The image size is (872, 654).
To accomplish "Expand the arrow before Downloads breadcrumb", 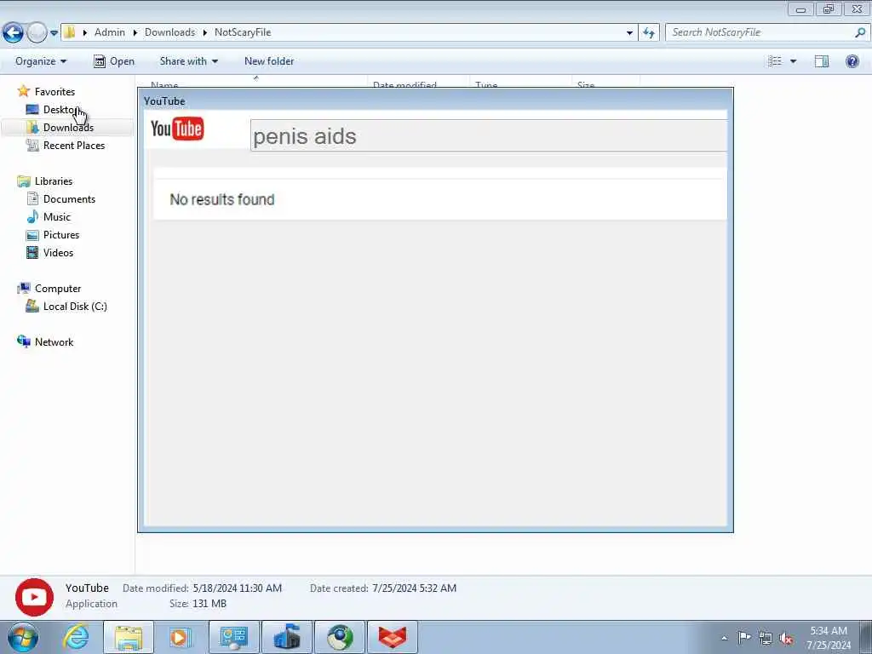I will (135, 33).
